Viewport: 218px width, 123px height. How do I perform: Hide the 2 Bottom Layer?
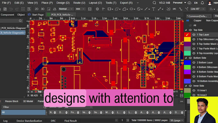194,63
